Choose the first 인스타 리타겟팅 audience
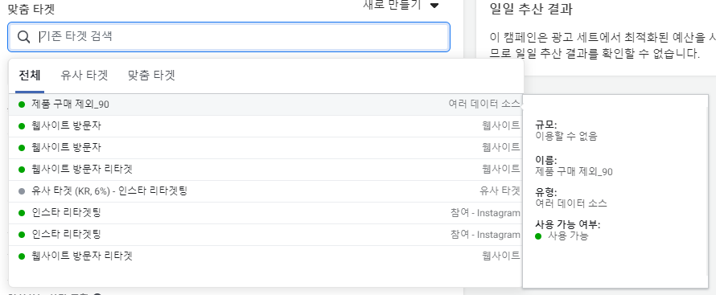This screenshot has height=295, width=716. click(x=265, y=213)
